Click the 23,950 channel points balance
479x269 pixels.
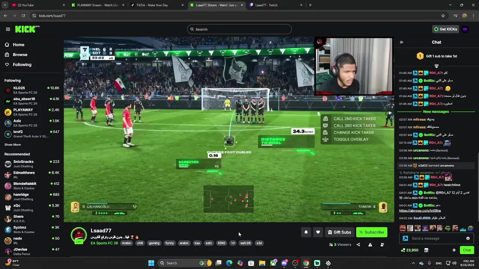(x=409, y=250)
